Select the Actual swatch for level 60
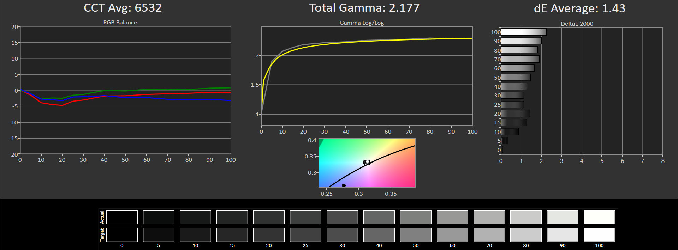 (x=452, y=217)
